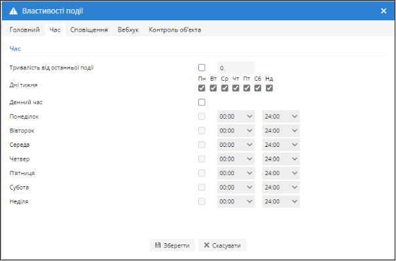The image size is (396, 261).
Task: Click the duration value input field
Action: pos(236,68)
